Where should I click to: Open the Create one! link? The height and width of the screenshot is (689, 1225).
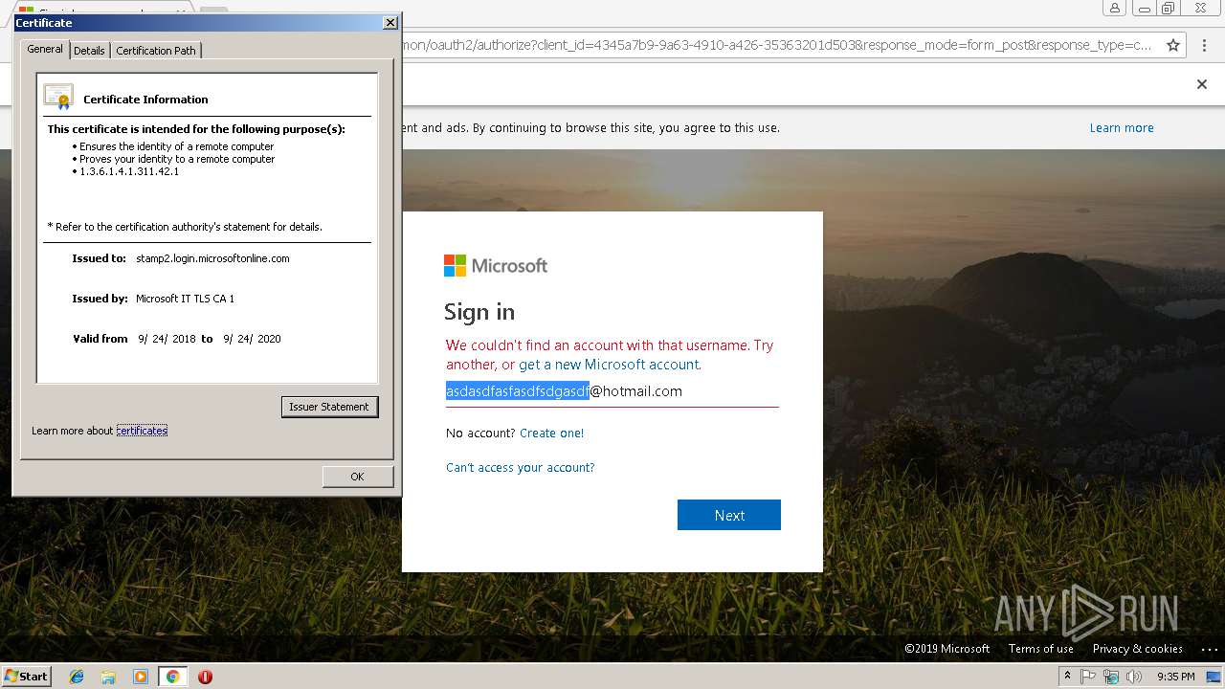[551, 433]
